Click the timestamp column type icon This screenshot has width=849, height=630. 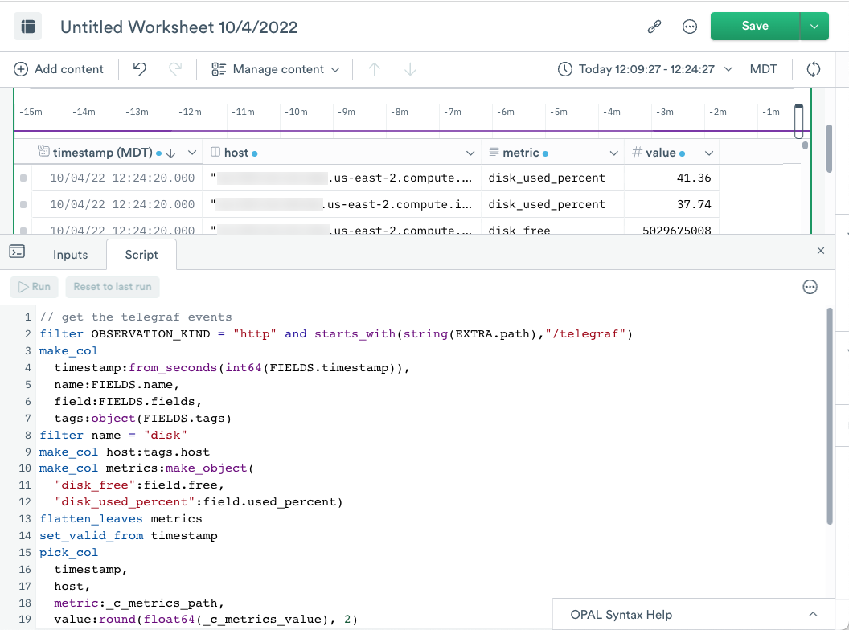pos(43,151)
